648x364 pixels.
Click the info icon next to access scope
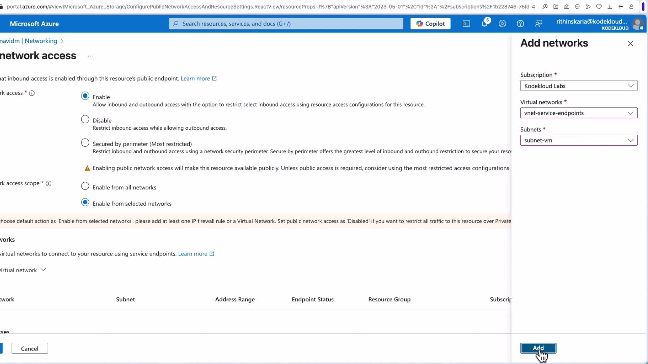coord(49,184)
